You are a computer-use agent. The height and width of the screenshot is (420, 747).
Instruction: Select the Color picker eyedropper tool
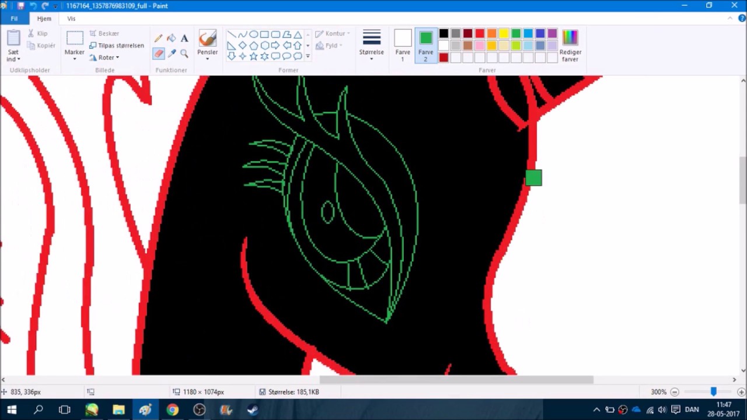171,53
